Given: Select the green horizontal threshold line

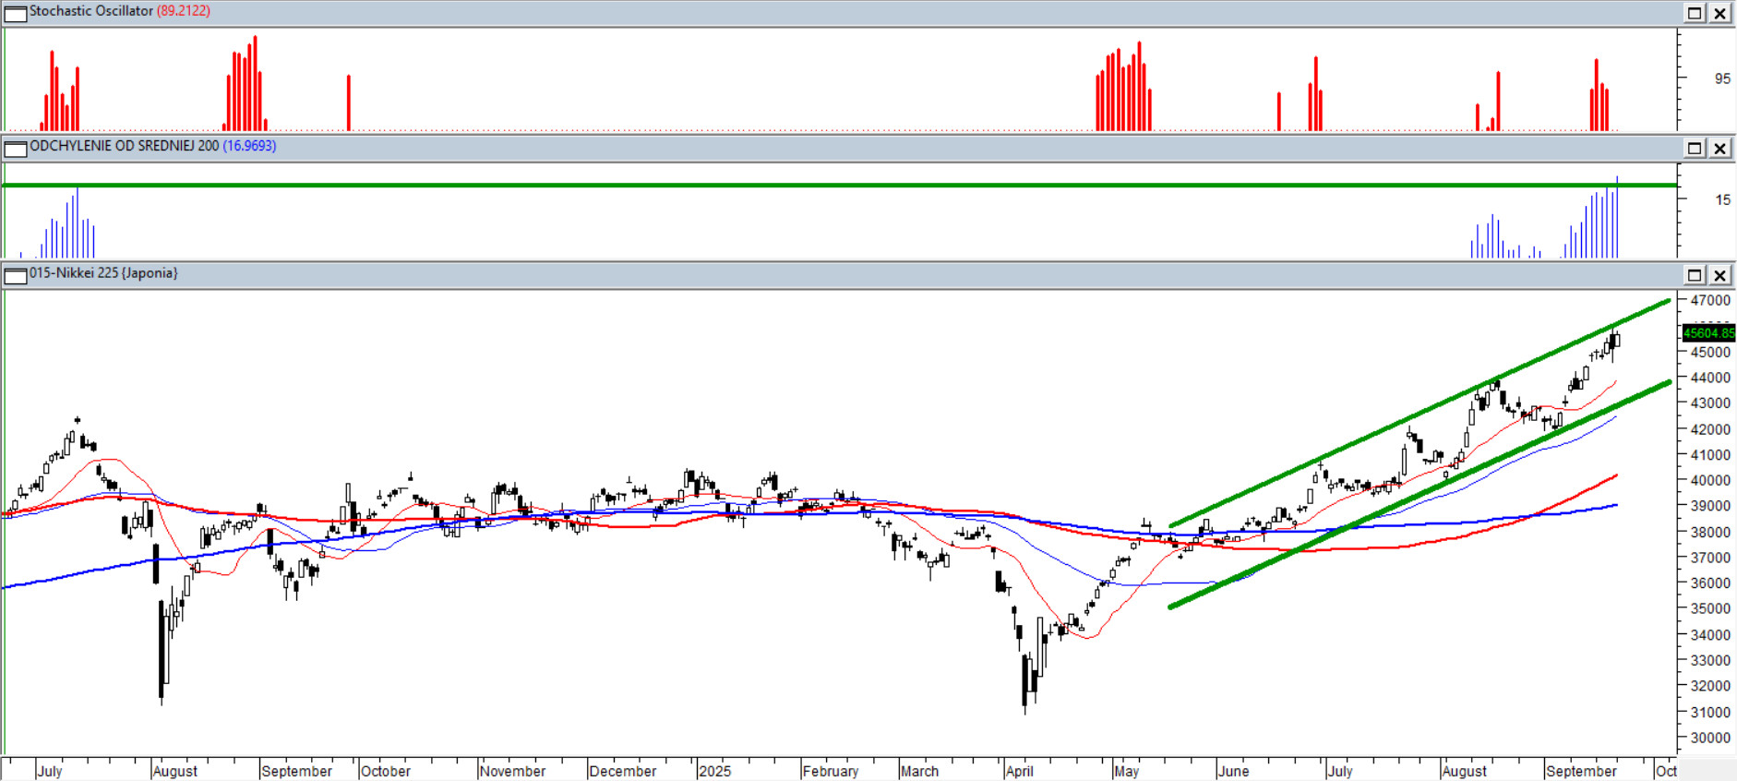Looking at the screenshot, I should click(x=831, y=186).
